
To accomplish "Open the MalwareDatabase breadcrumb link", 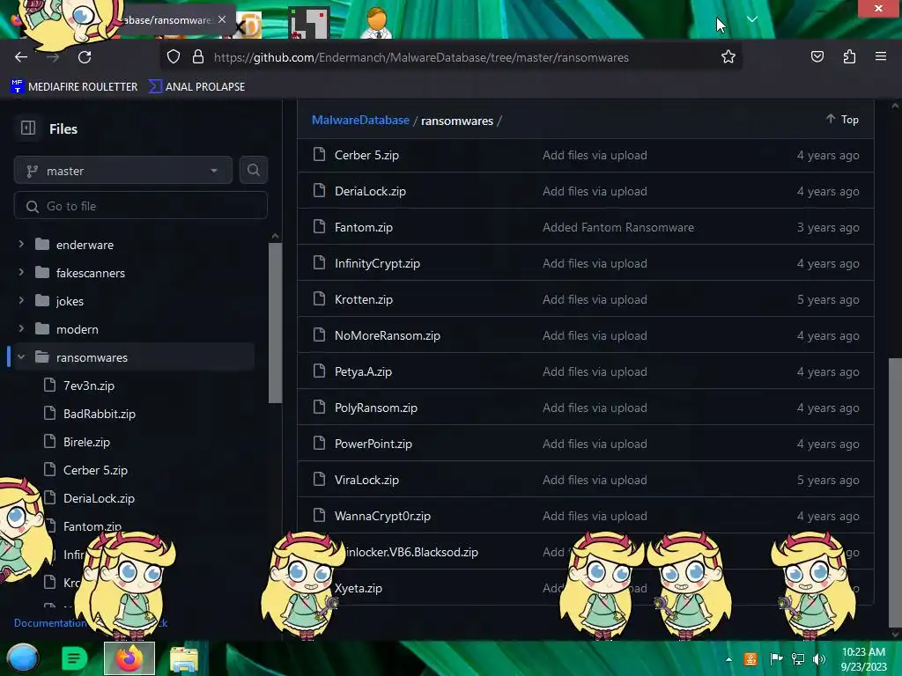I will [360, 120].
